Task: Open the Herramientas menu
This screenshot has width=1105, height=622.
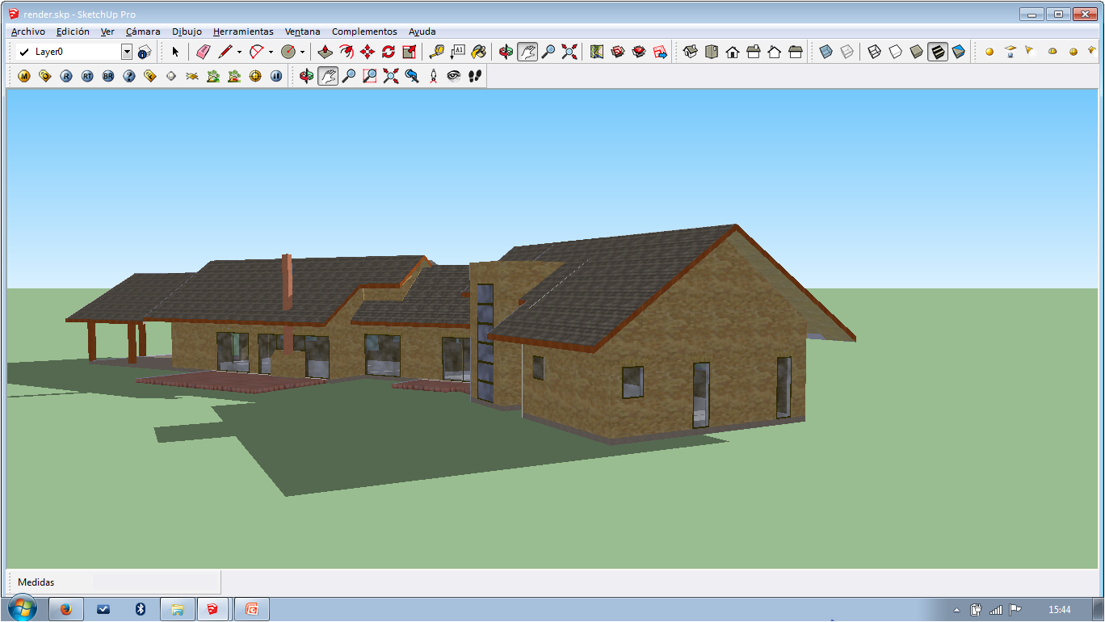Action: click(243, 32)
